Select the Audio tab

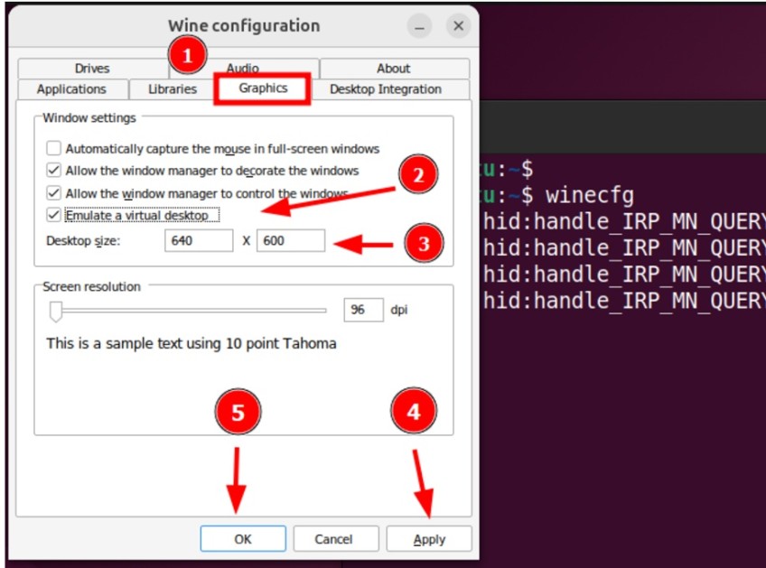243,69
